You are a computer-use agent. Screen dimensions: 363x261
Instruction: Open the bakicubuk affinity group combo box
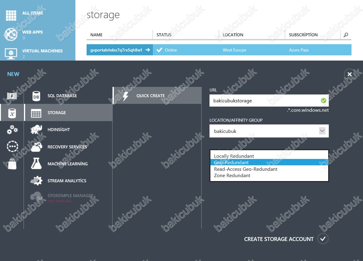click(x=269, y=131)
